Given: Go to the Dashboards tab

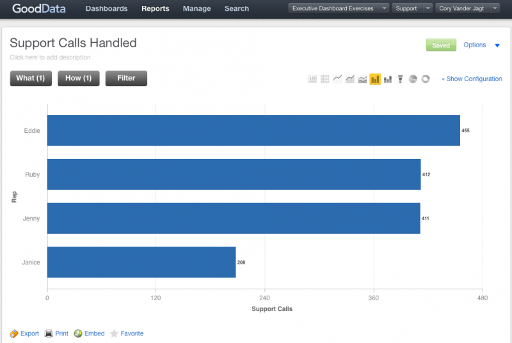Looking at the screenshot, I should coord(106,9).
